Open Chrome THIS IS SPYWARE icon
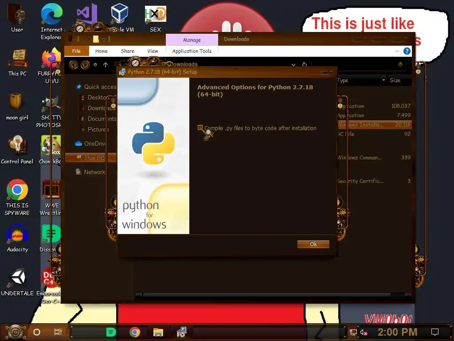Viewport: 454px width, 341px height. pyautogui.click(x=17, y=197)
